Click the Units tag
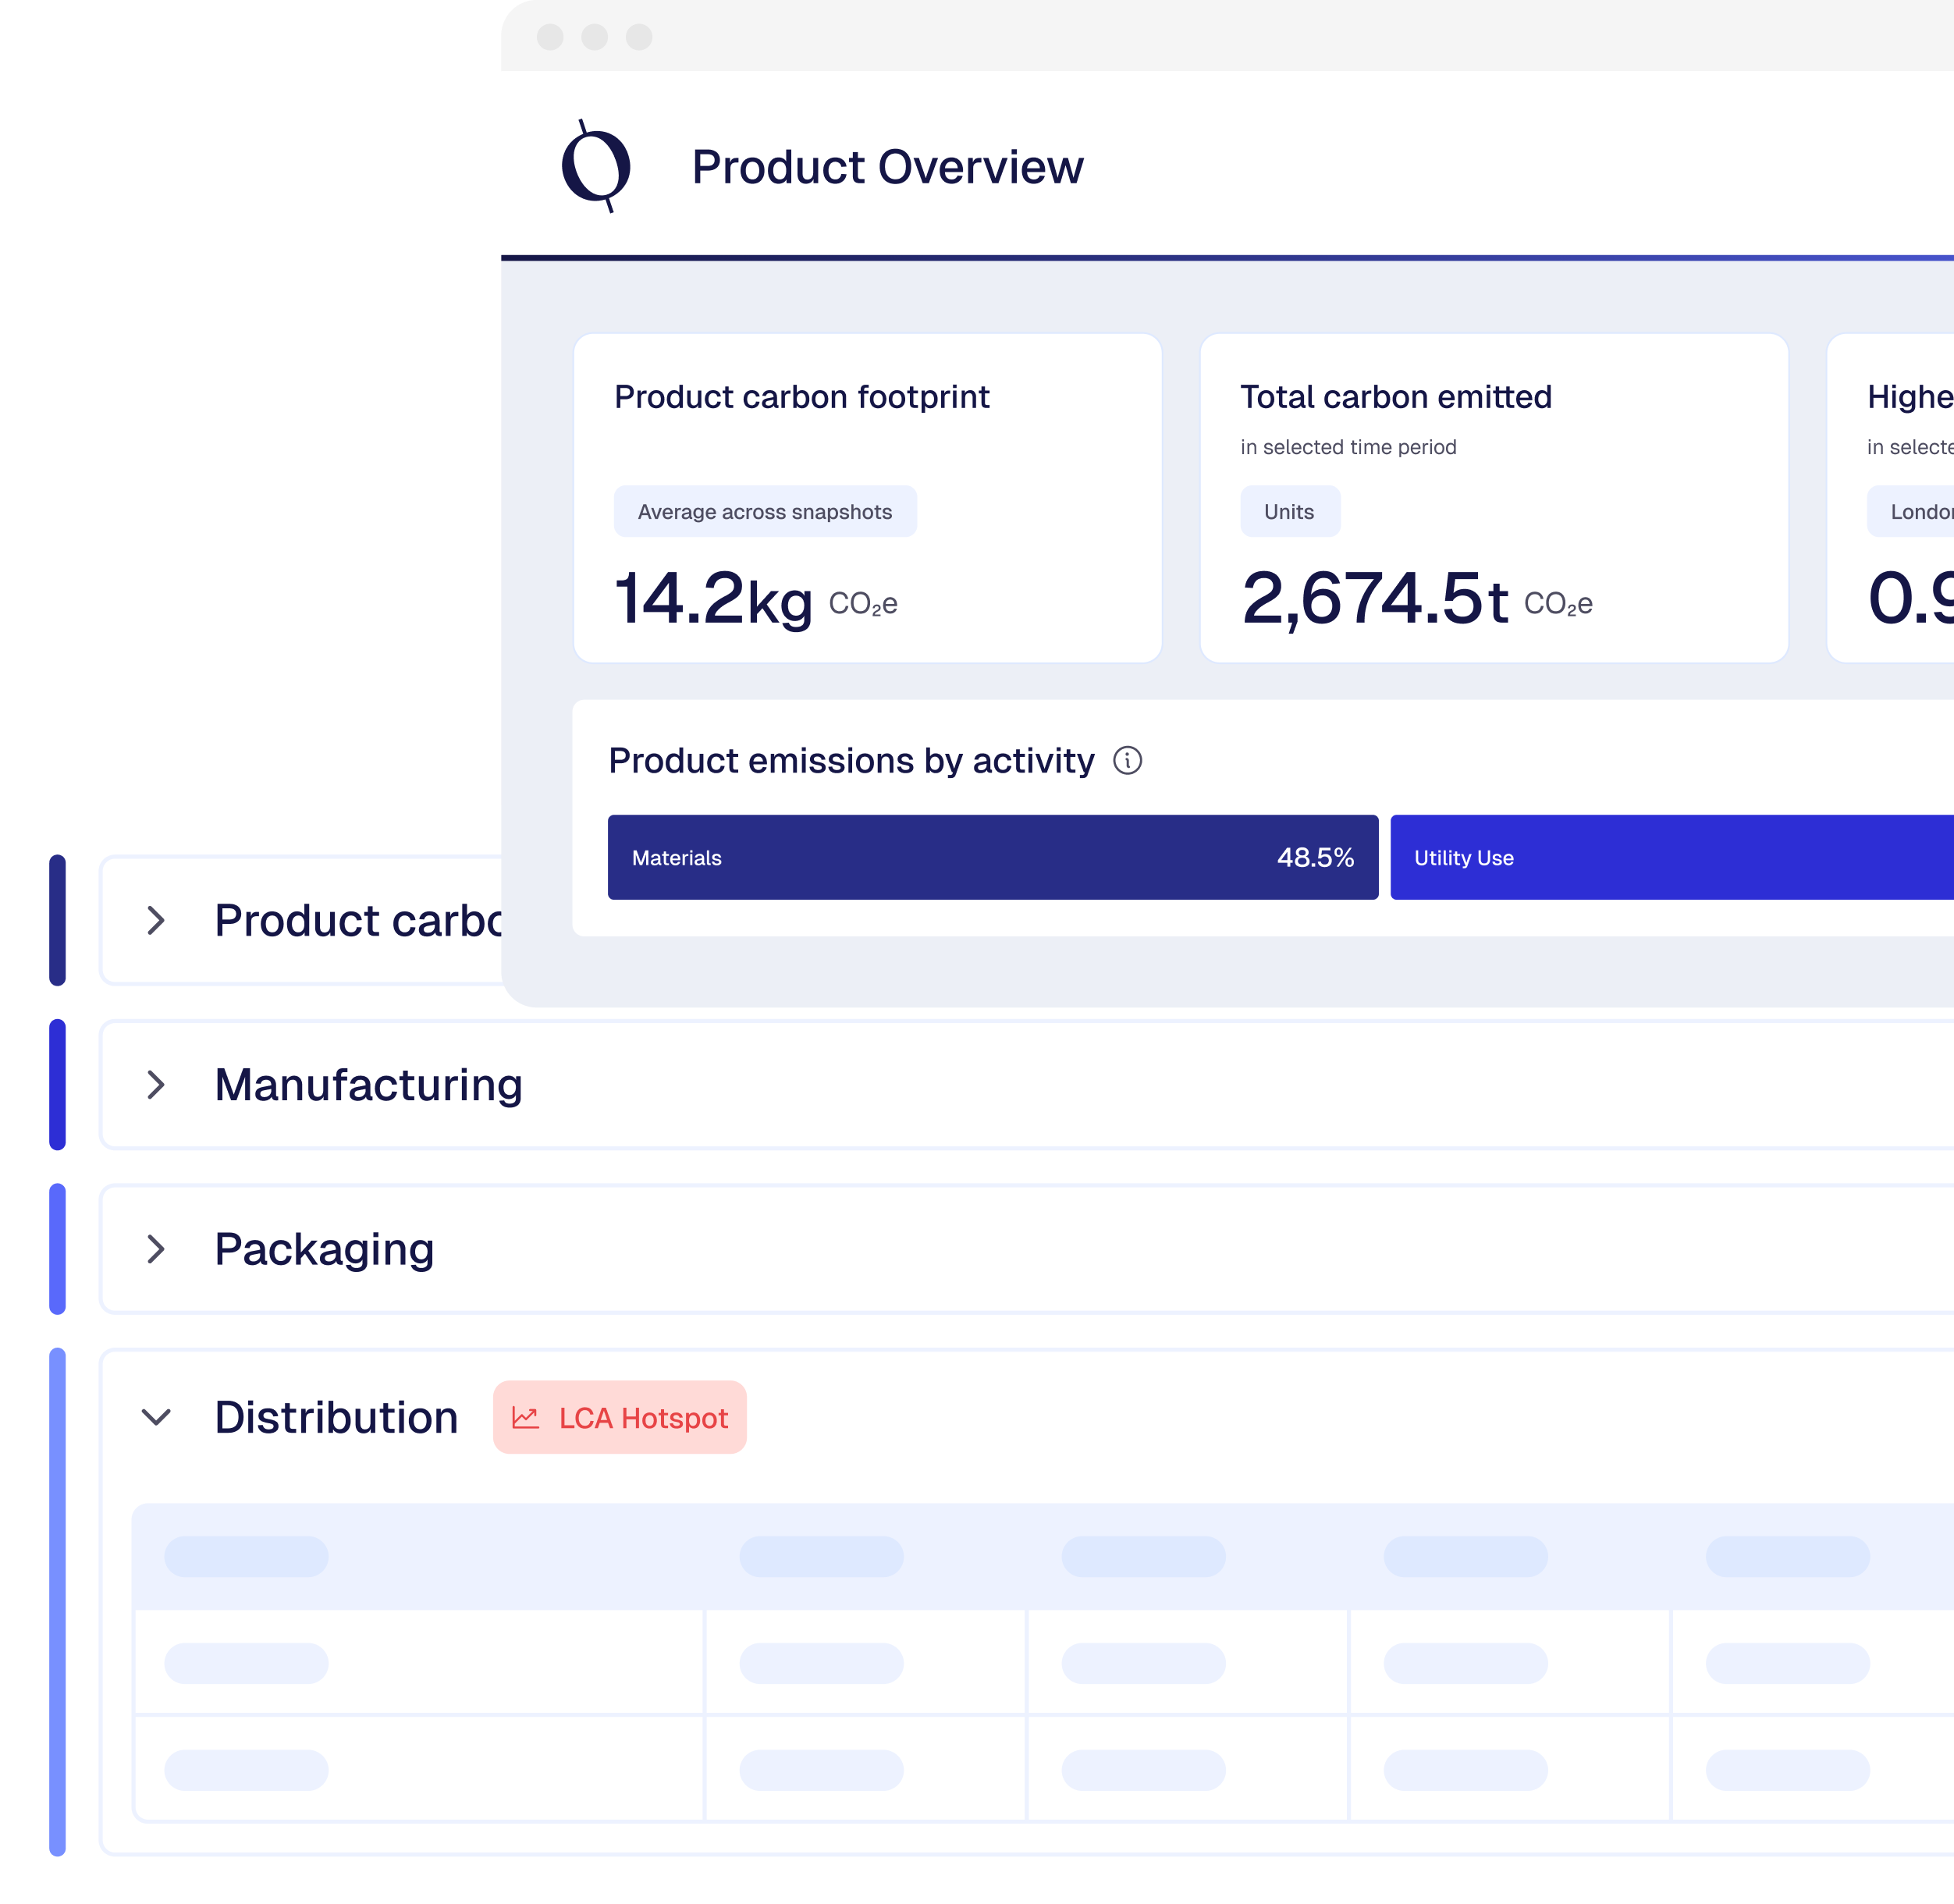1954x1904 pixels. pyautogui.click(x=1289, y=512)
